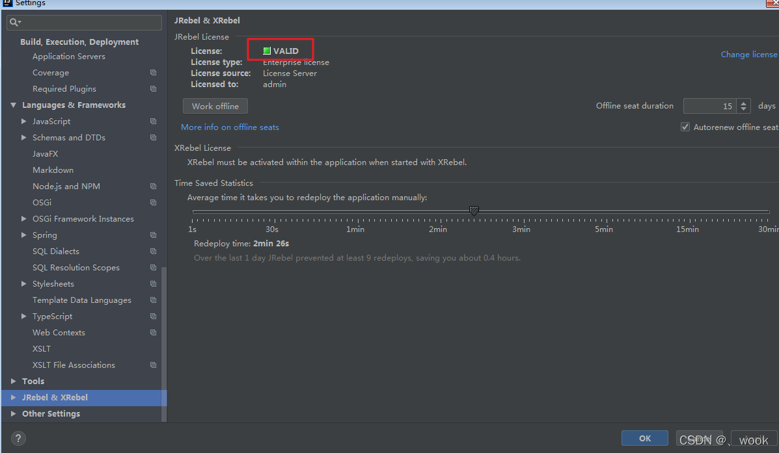Screen dimensions: 779x453
Task: Click the Change license link
Action: (x=748, y=54)
